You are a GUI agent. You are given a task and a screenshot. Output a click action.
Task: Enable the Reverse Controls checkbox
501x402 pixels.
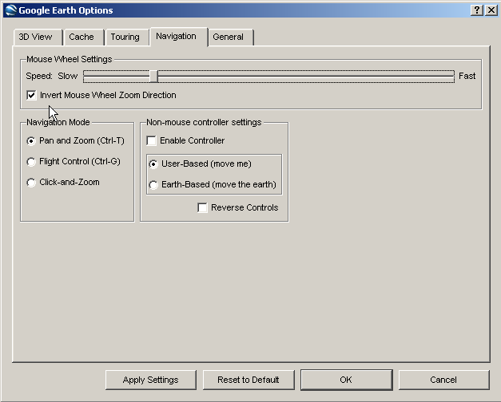202,207
